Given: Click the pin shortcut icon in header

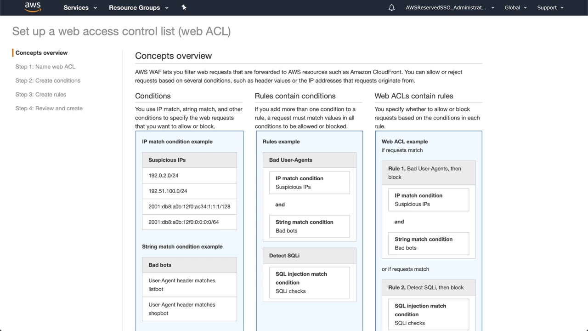Looking at the screenshot, I should tap(184, 7).
